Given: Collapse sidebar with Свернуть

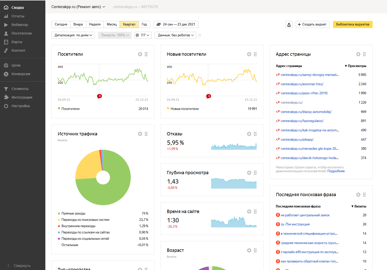Looking at the screenshot, I should click(x=19, y=266).
